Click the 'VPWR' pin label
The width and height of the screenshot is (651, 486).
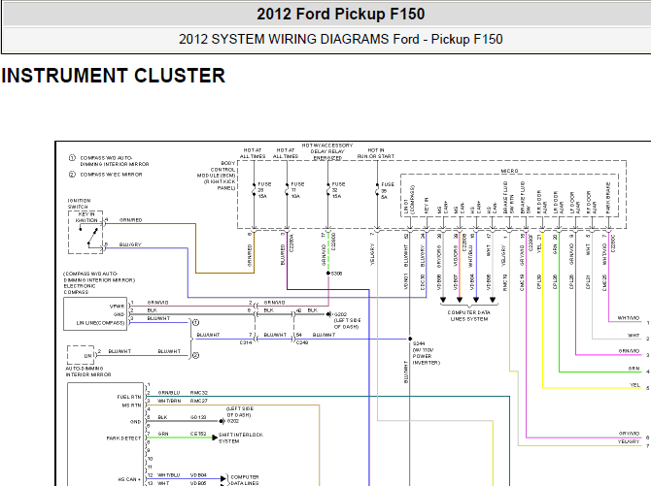[117, 307]
